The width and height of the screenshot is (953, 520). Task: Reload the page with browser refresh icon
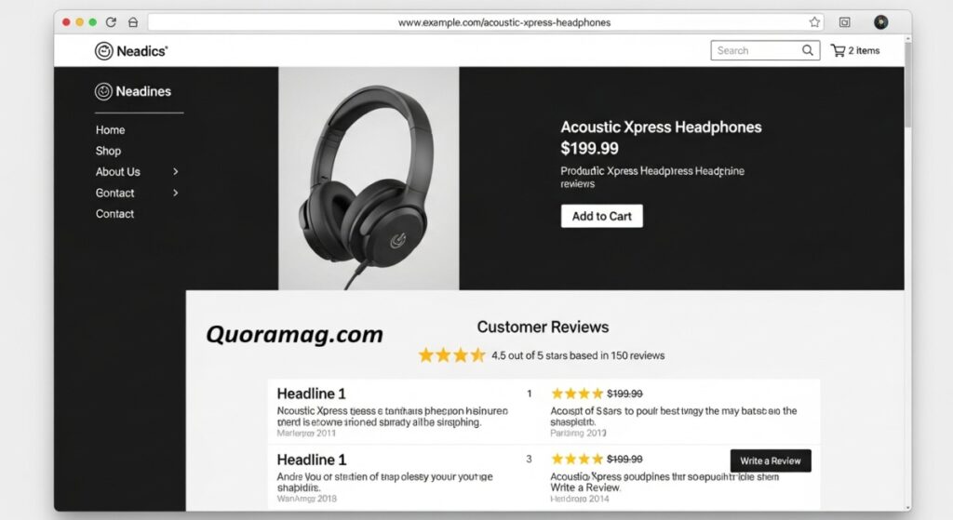tap(111, 22)
